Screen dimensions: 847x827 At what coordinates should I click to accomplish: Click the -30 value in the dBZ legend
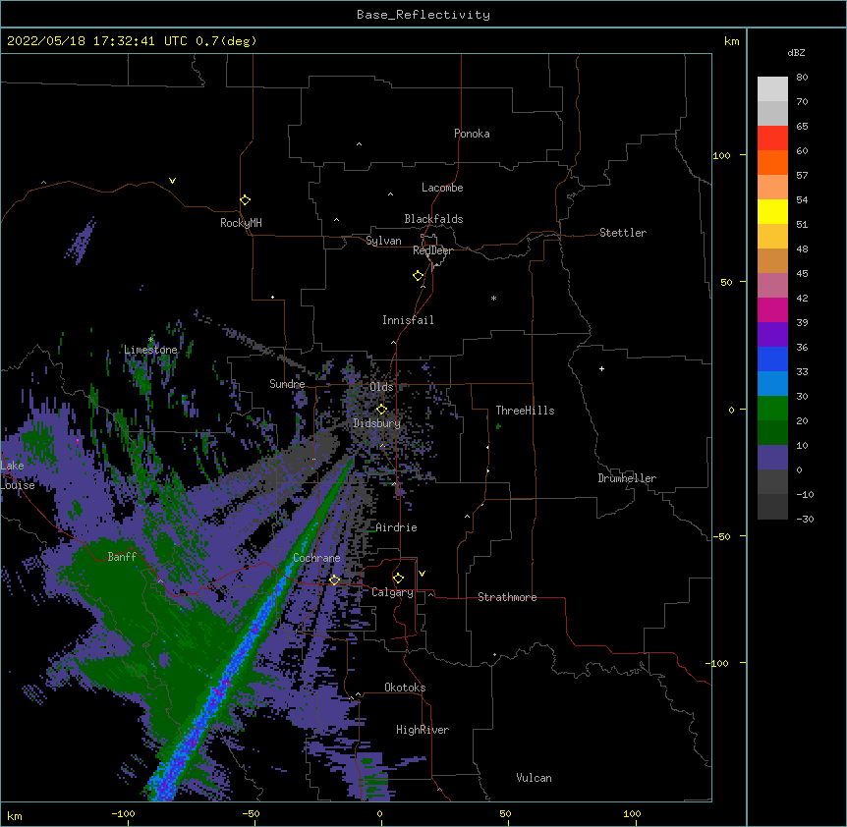(x=805, y=519)
